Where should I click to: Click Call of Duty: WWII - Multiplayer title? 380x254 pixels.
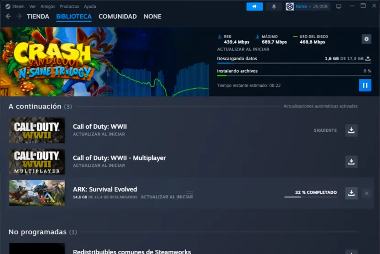pos(119,158)
